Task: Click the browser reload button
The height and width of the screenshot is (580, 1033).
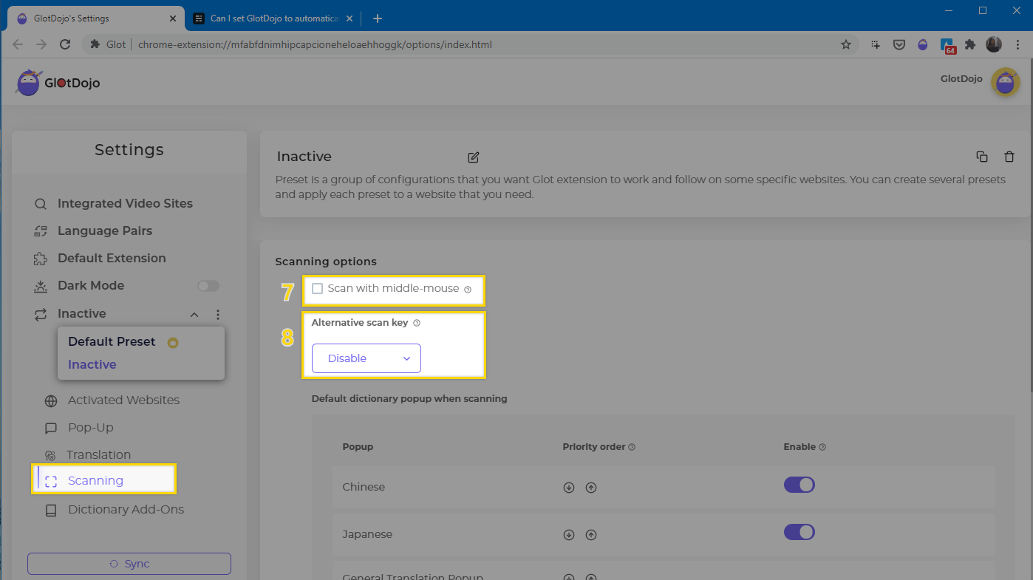Action: click(x=65, y=44)
